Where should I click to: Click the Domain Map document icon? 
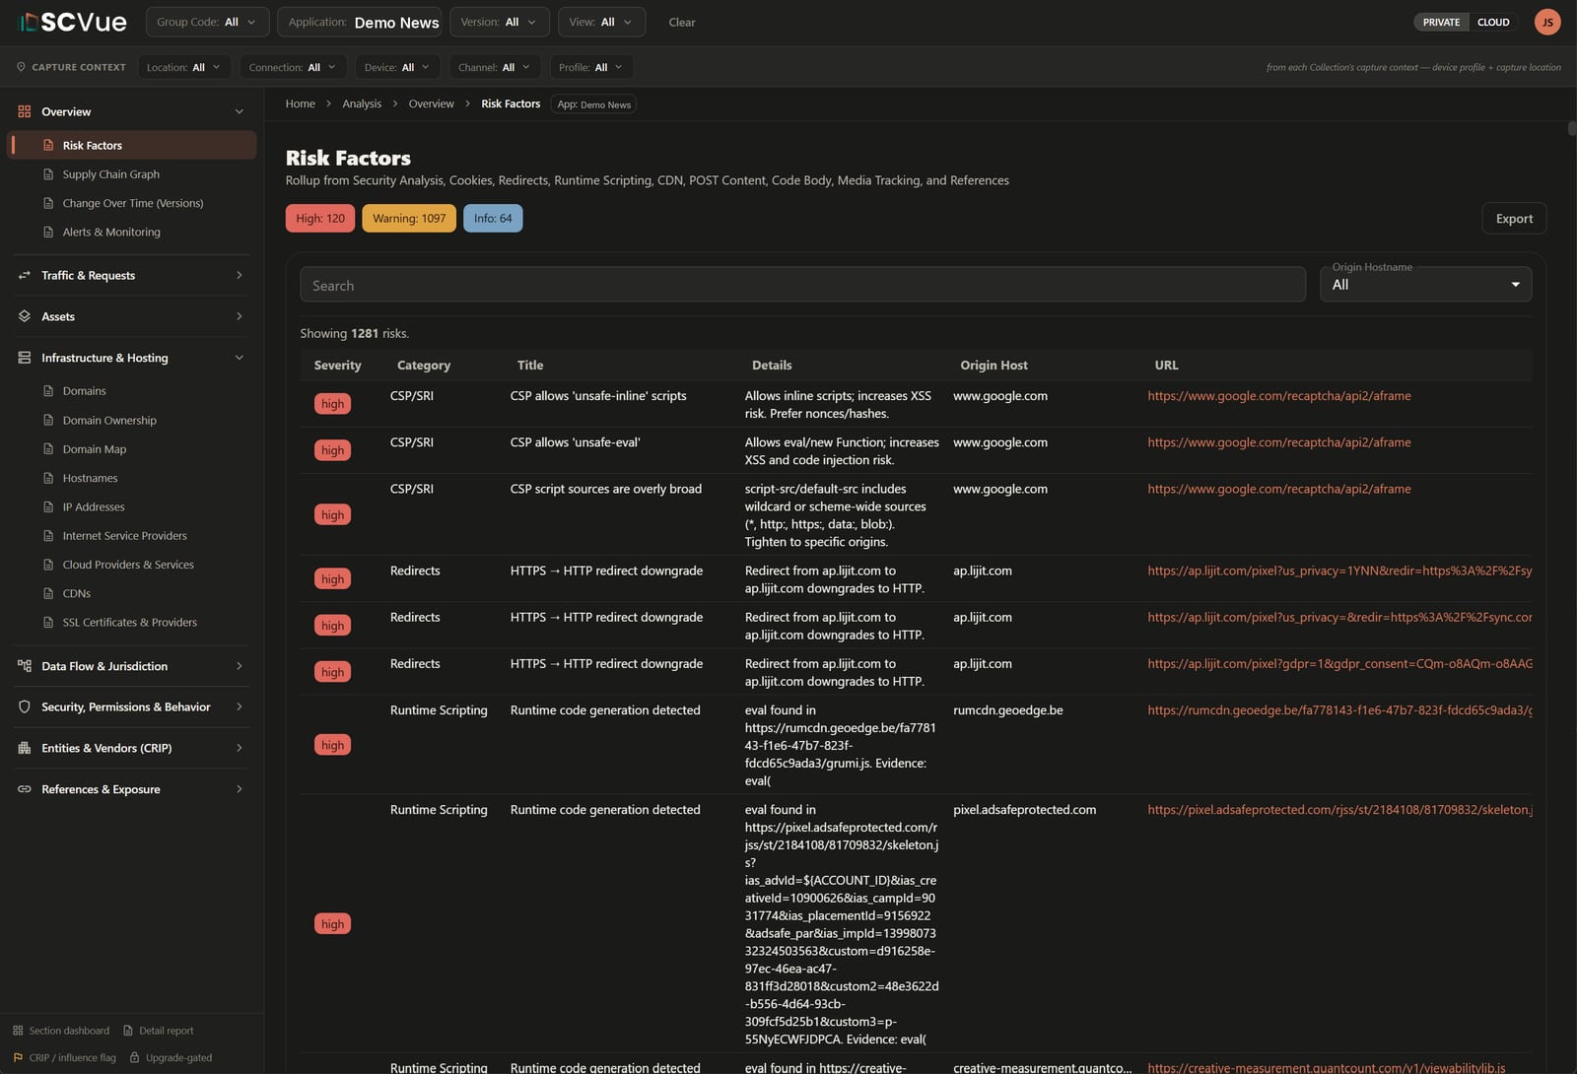click(x=48, y=449)
